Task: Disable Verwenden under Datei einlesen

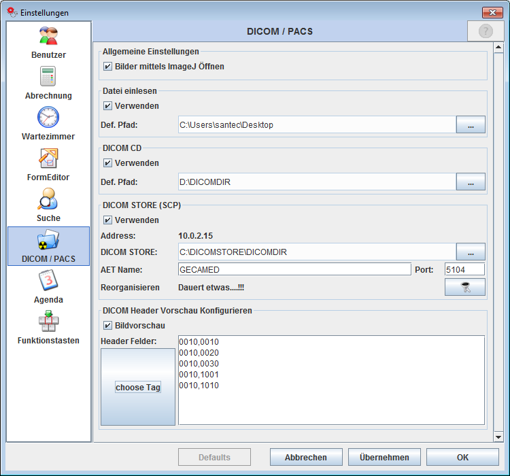Action: tap(107, 106)
